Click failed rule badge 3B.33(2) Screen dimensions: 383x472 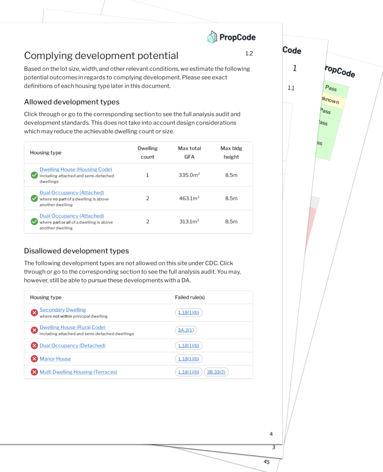point(216,372)
